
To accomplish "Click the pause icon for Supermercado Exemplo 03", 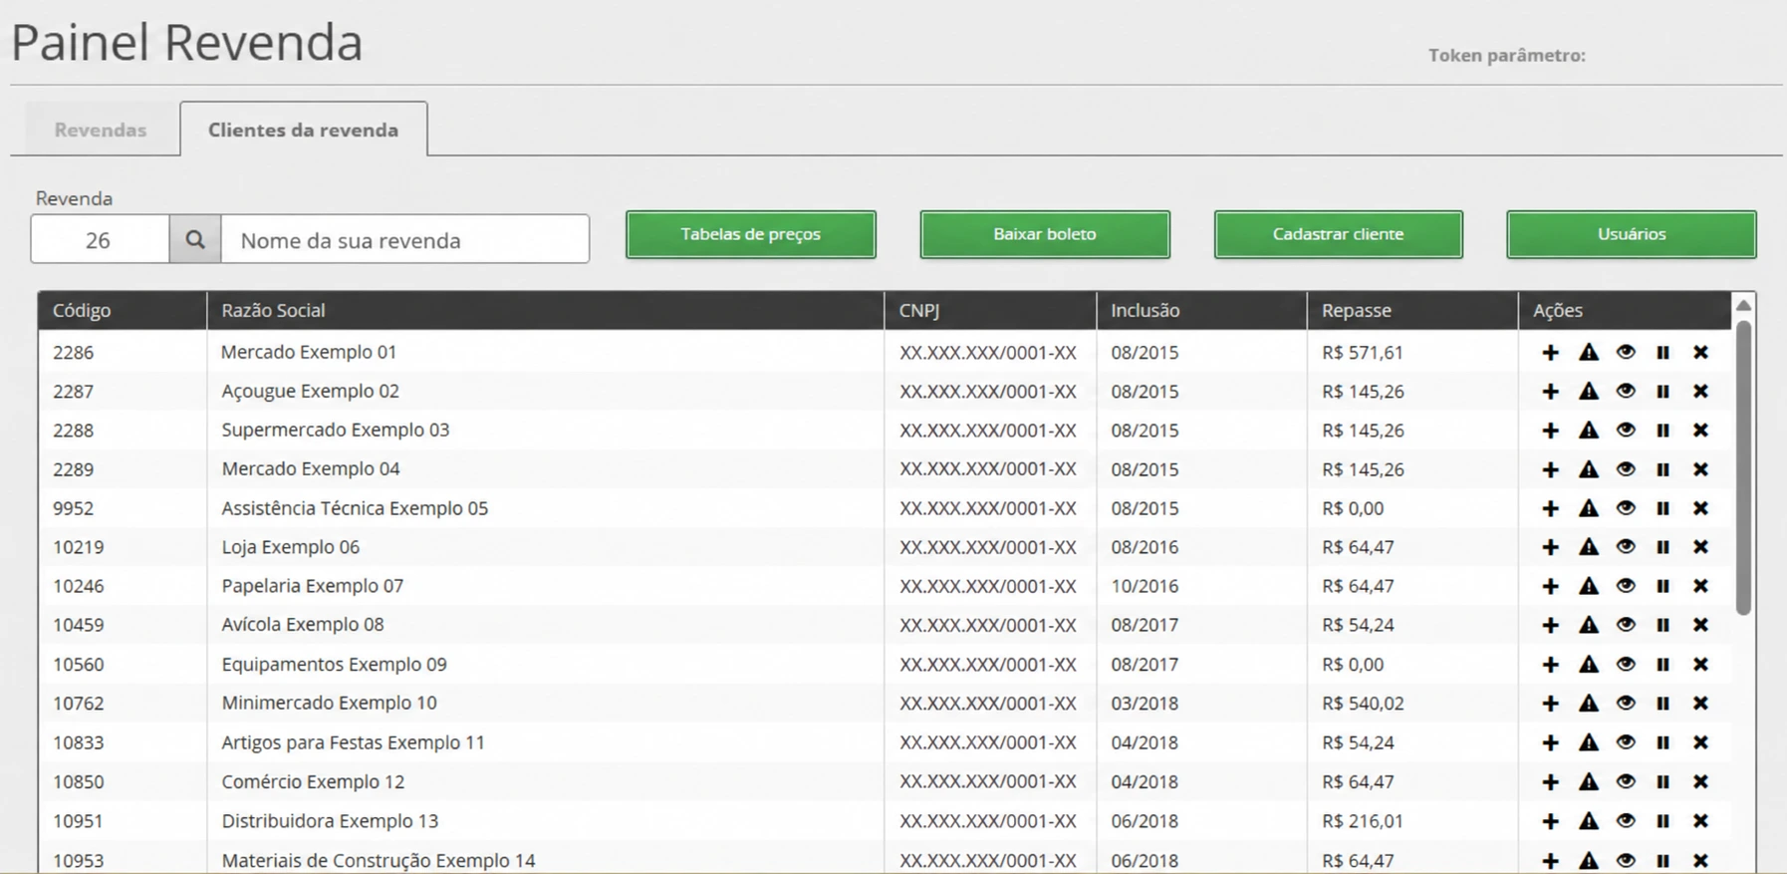I will pos(1662,431).
